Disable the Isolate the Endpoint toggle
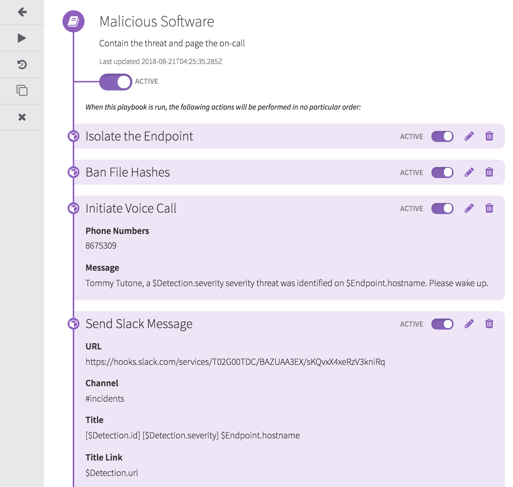This screenshot has width=513, height=487. (x=442, y=136)
